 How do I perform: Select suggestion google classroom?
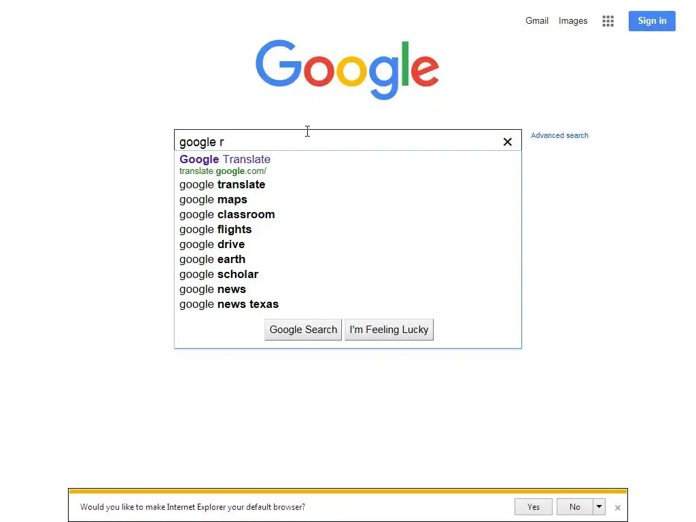(347, 214)
